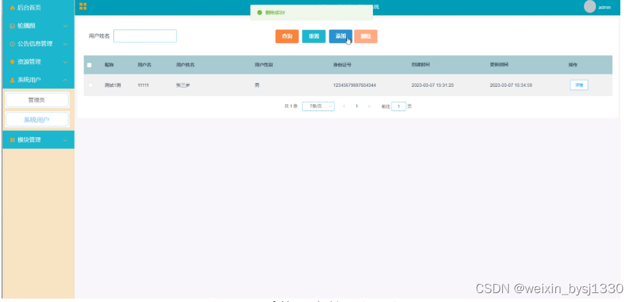The image size is (634, 302).
Task: Click the gender cell 男
Action: point(257,85)
